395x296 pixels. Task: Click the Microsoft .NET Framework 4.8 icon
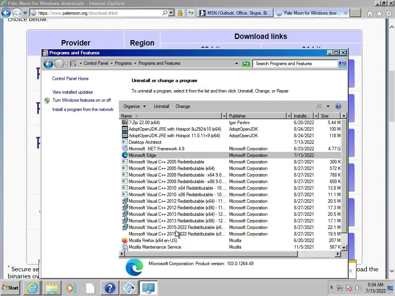(x=125, y=149)
